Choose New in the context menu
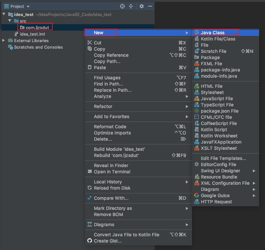 coord(138,33)
